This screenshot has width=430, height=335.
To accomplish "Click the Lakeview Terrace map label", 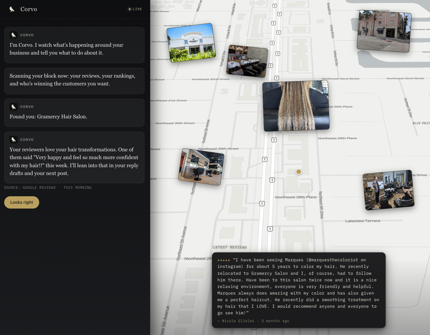I will [363, 221].
